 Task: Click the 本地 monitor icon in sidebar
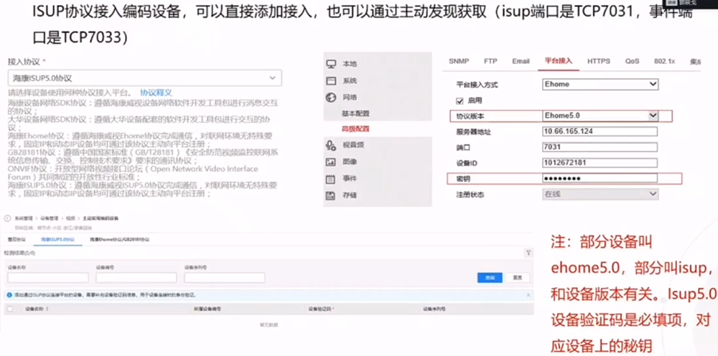330,64
